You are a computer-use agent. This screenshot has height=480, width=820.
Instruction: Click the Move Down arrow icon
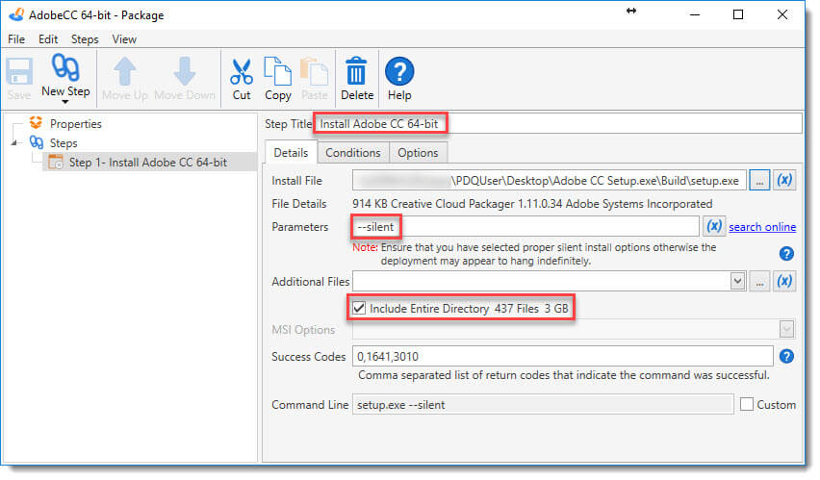click(185, 71)
